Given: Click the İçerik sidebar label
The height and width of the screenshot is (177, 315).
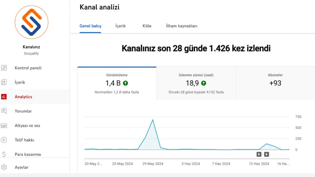Looking at the screenshot, I should tap(20, 82).
